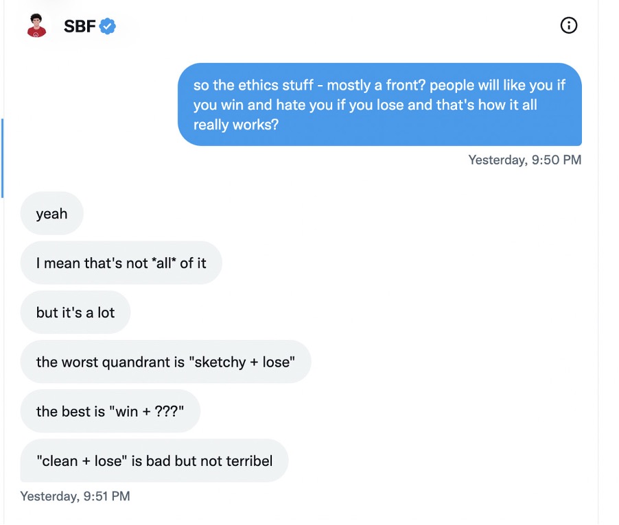Screen dimensions: 619x525
Task: Click the blue vertical bar on left edge
Action: (3, 158)
